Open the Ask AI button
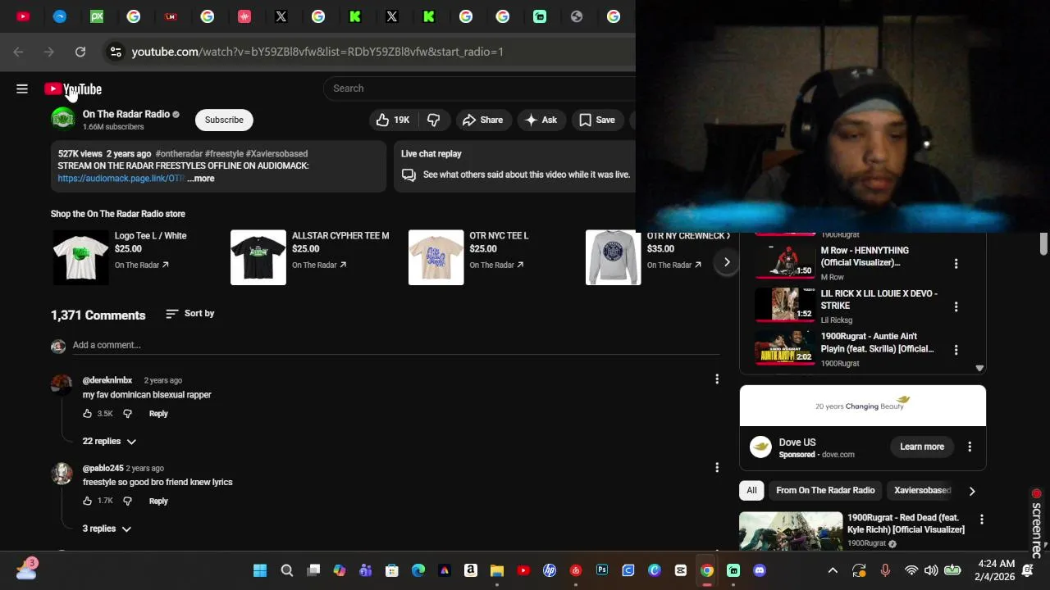The height and width of the screenshot is (590, 1050). (x=541, y=120)
